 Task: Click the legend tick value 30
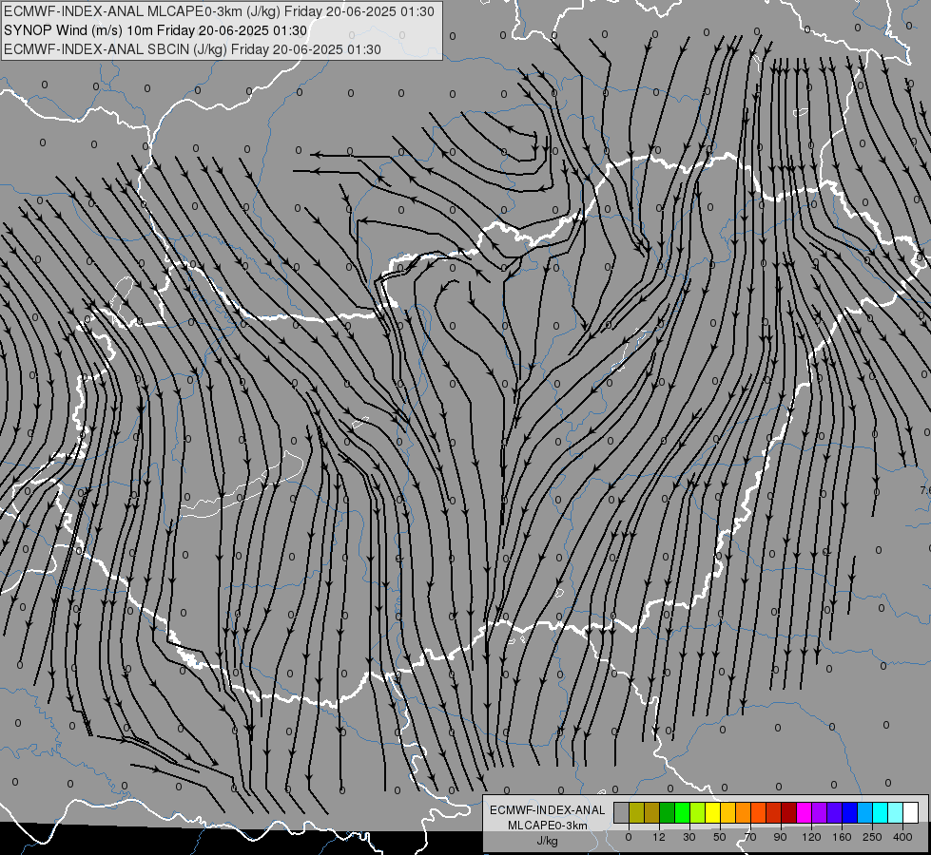coord(689,837)
